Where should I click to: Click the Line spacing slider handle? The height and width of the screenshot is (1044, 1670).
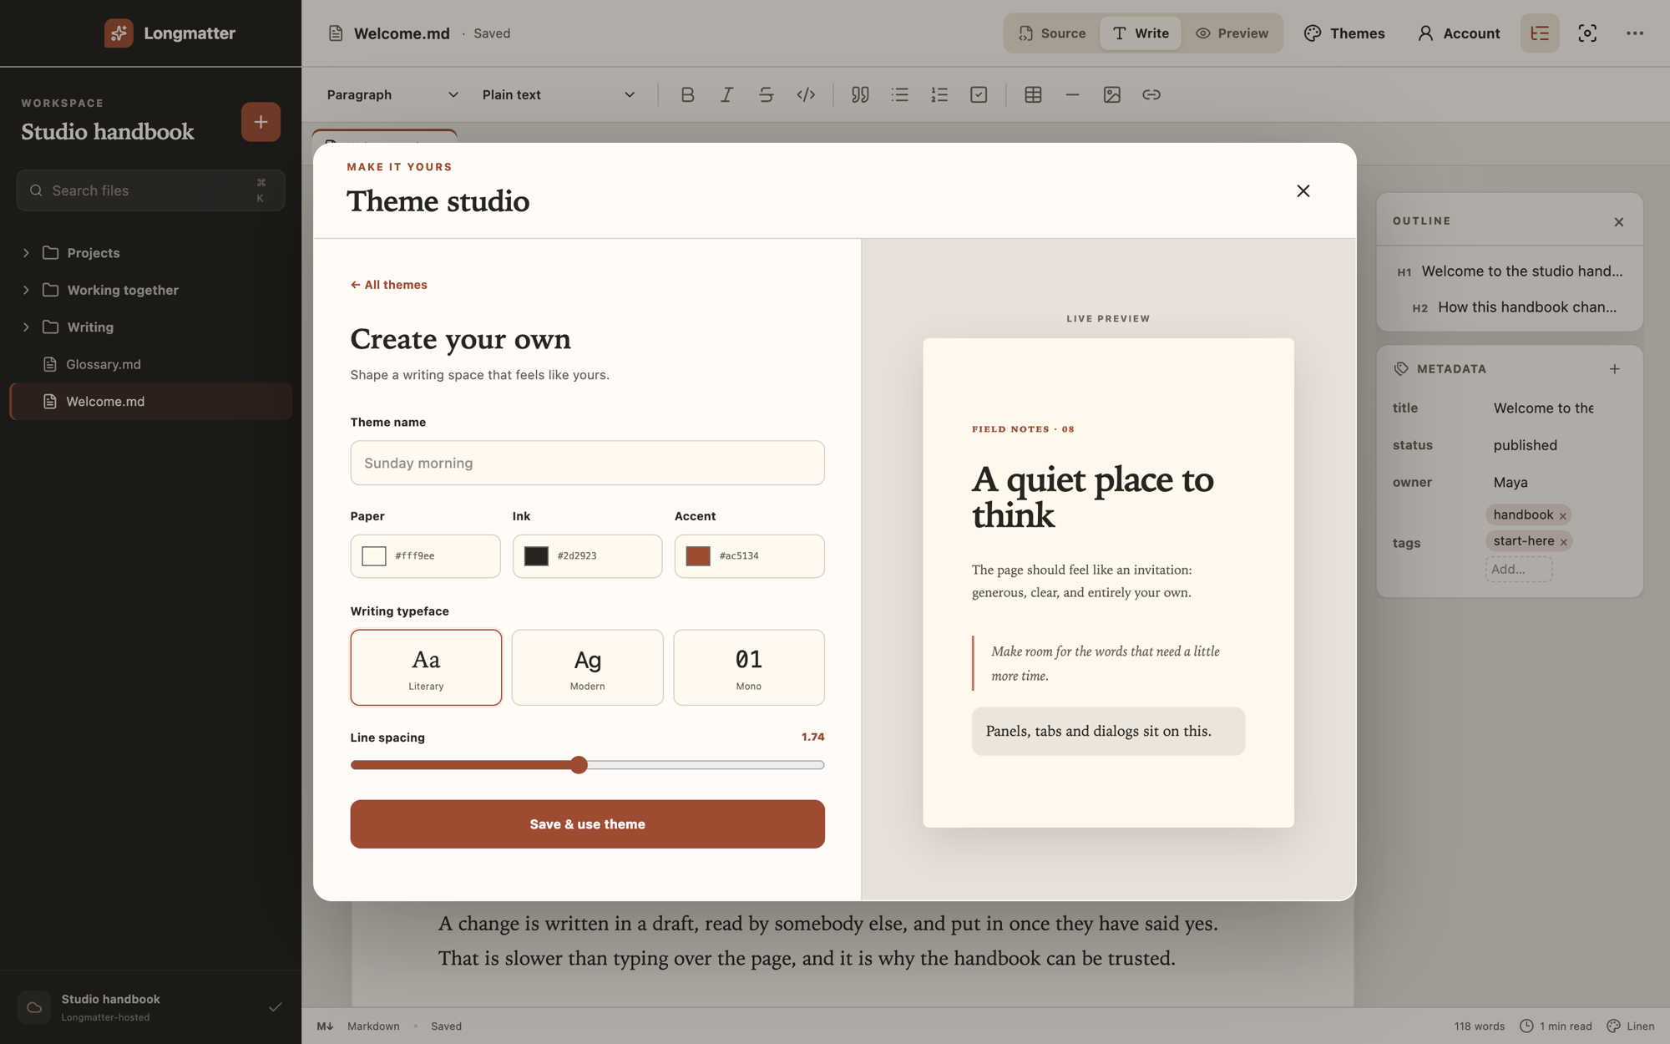point(579,765)
